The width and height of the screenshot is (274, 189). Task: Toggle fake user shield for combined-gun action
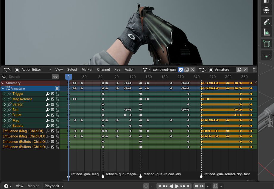click(x=181, y=70)
